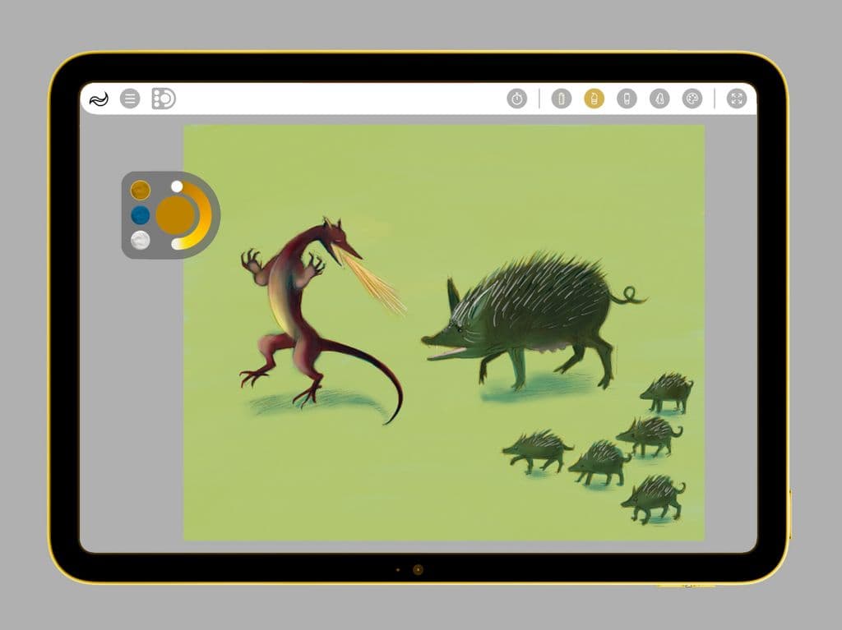842x630 pixels.
Task: Click the large orange current-color circle
Action: 175,215
